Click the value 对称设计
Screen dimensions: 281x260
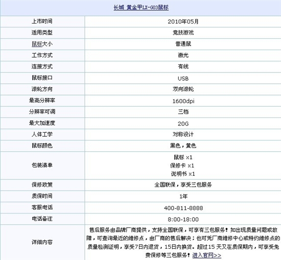click(183, 134)
